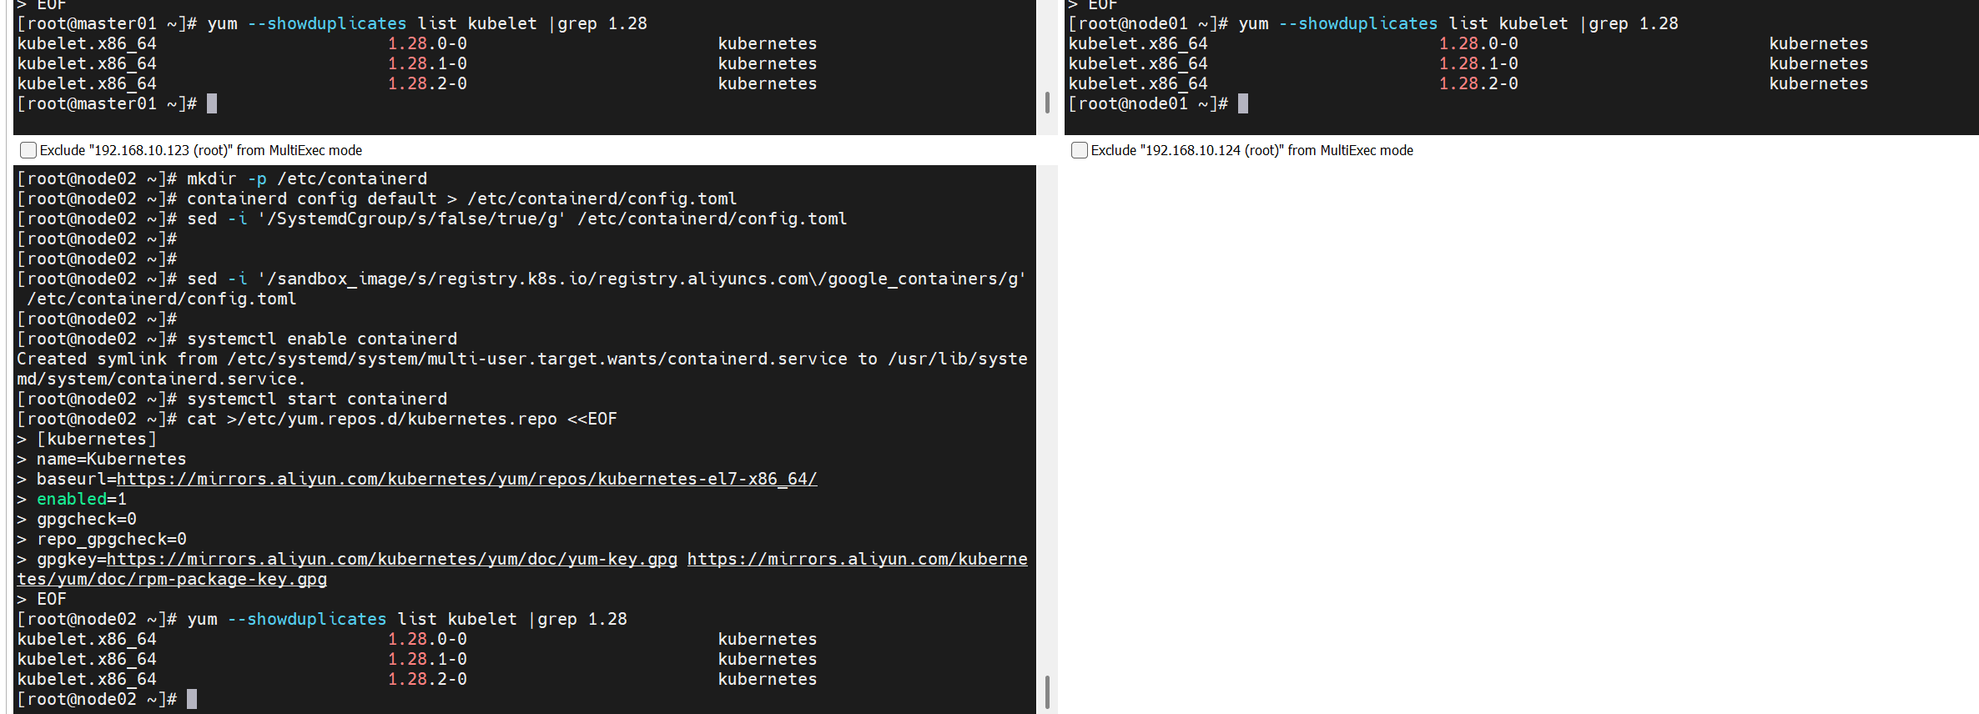Viewport: 1979px width, 714px height.
Task: Tick Exclude "192.168.10.124 (root)" from MultiExec checkbox
Action: point(1080,150)
